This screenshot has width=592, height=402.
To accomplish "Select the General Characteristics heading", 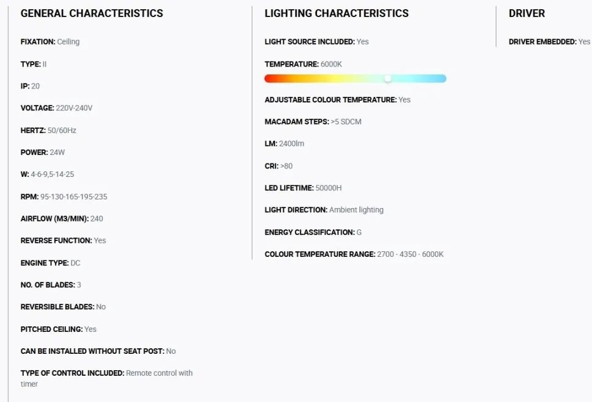I will point(92,13).
